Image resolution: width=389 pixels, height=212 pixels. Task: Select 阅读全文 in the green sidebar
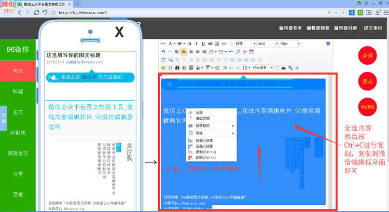(x=18, y=153)
